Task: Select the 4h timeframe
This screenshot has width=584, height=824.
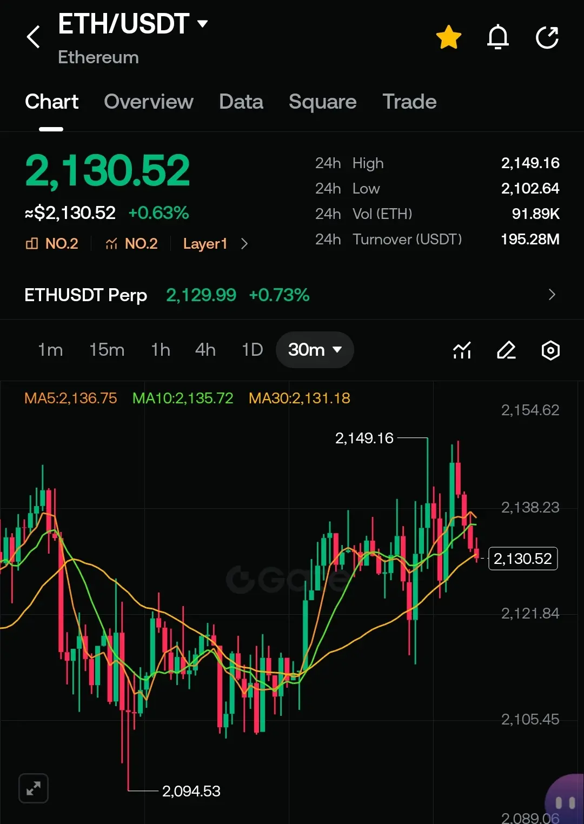Action: (x=205, y=350)
